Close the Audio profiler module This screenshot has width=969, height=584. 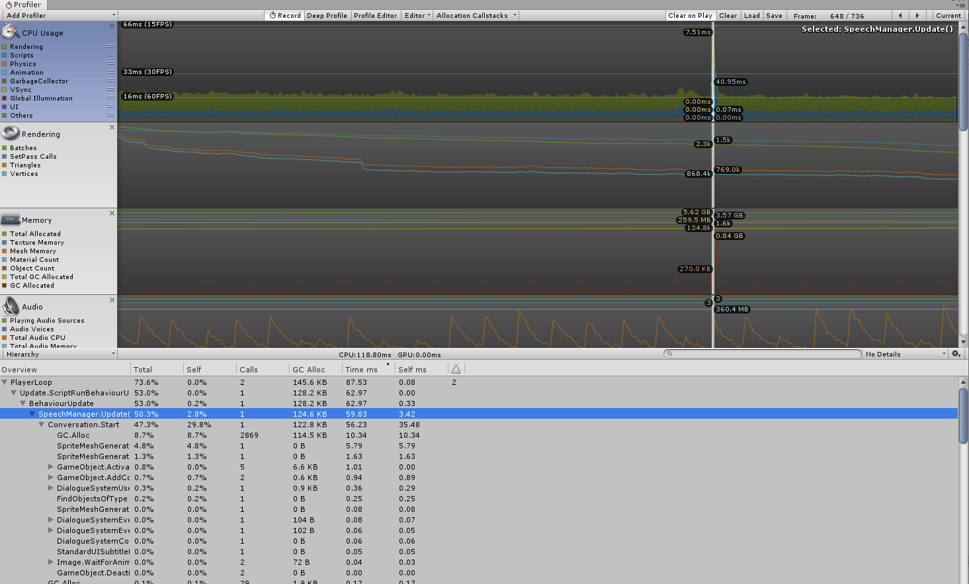click(112, 300)
